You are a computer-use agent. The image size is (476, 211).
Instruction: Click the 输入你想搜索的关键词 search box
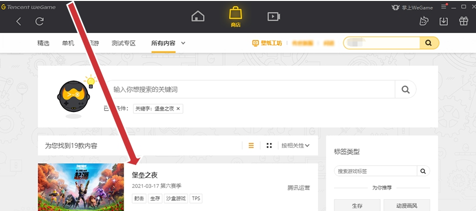[x=250, y=89]
